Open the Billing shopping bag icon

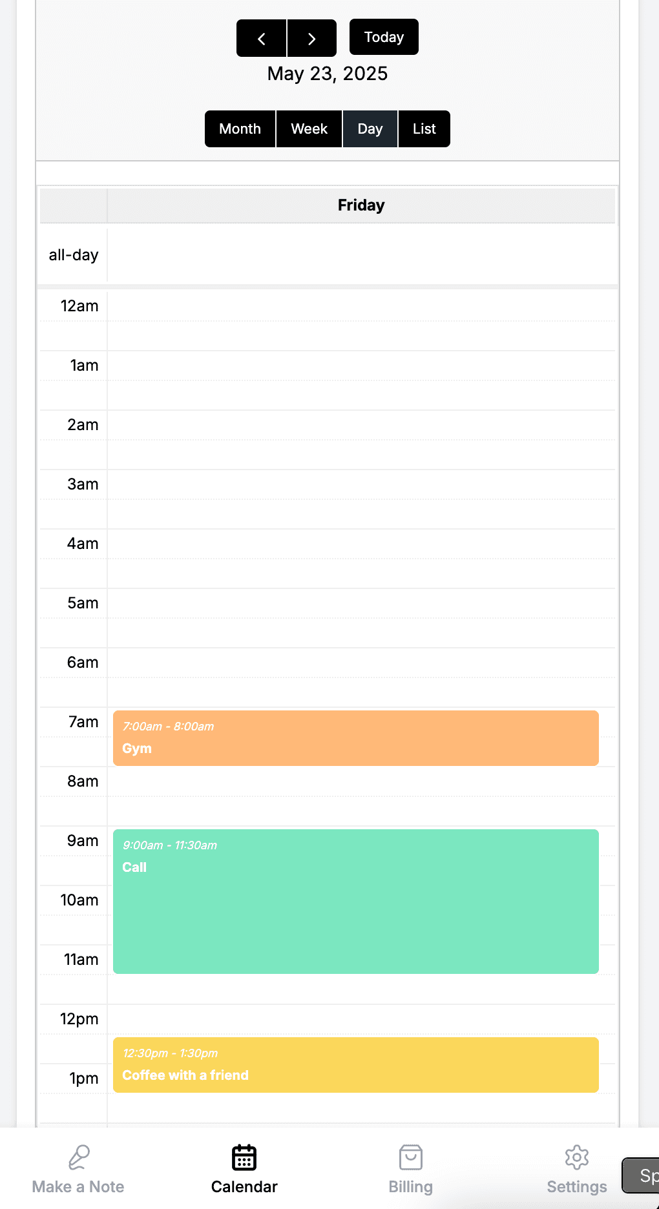point(410,1157)
